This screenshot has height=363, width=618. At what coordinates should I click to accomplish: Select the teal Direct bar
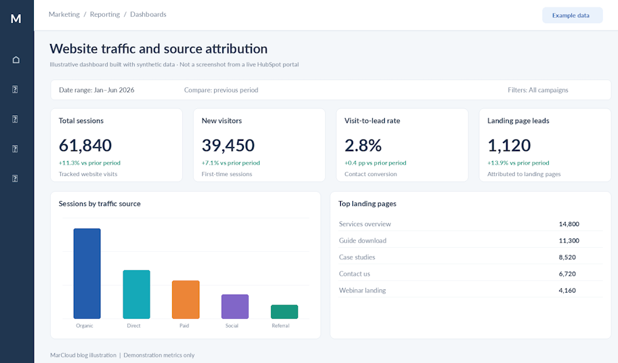click(x=136, y=295)
